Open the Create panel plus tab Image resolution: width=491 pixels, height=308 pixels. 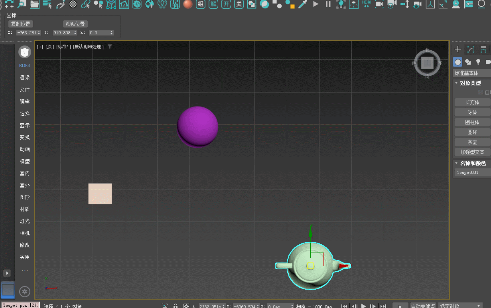(458, 49)
